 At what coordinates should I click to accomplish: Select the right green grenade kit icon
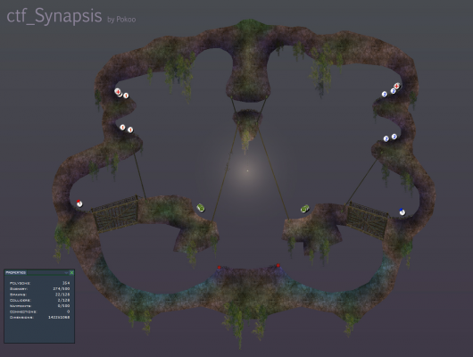click(x=305, y=209)
